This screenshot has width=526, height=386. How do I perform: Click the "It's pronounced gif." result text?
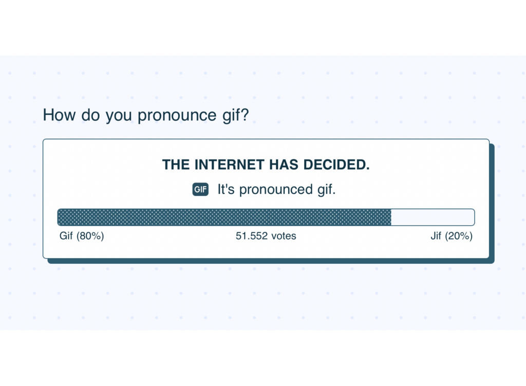point(276,189)
